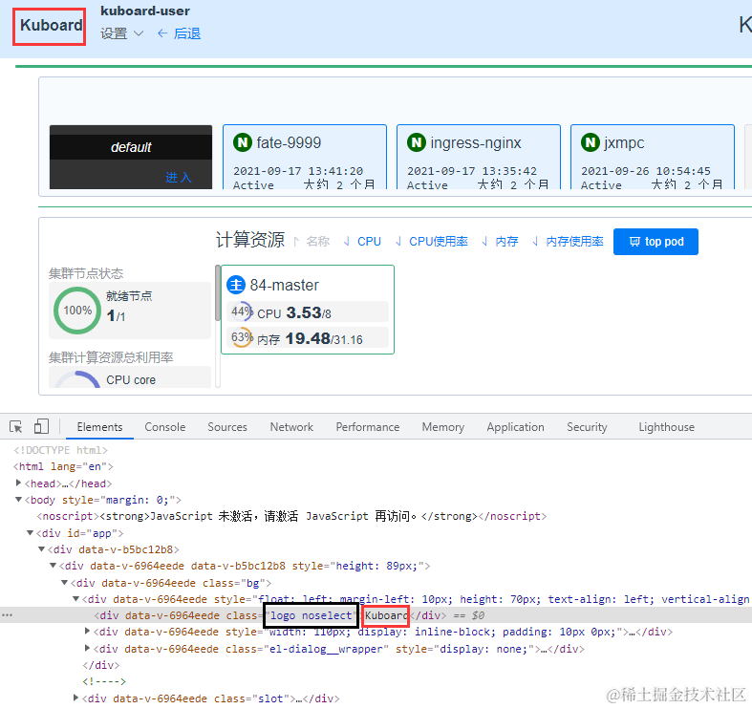Expand the head element node
Screen dimensions: 752x709
coord(18,483)
